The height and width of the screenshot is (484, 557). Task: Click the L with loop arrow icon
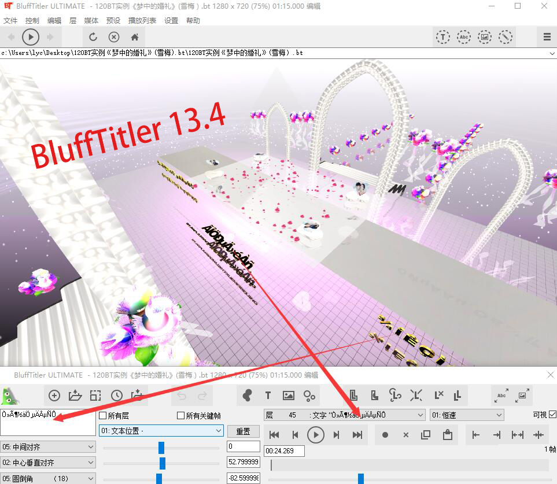click(x=395, y=395)
